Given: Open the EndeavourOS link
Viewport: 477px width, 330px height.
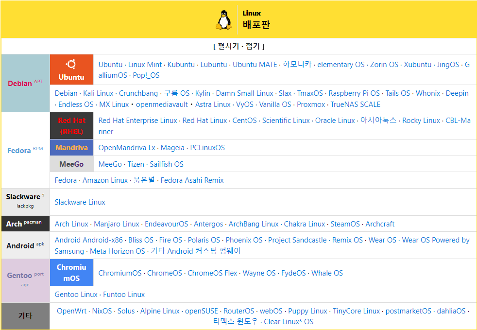Looking at the screenshot, I should click(167, 224).
